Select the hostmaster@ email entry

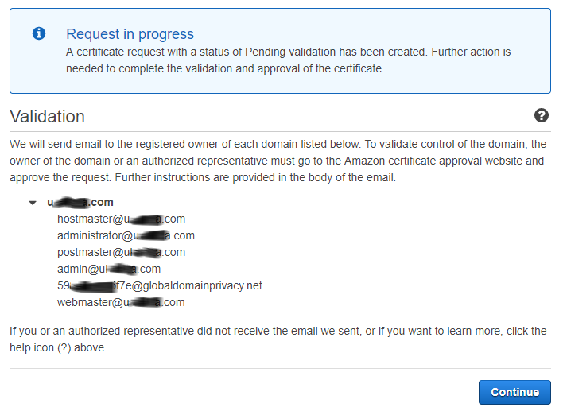[x=121, y=219]
